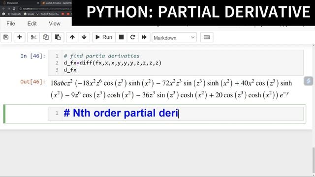Click the Out[46] derivative output expression
This screenshot has width=315, height=177.
pyautogui.click(x=171, y=89)
